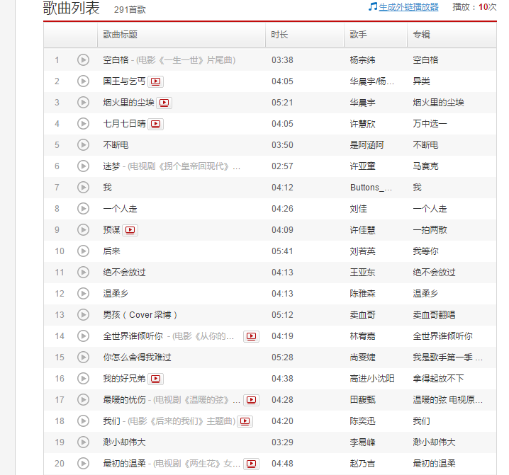Open album 拿得起放不下
Image resolution: width=509 pixels, height=475 pixels.
(438, 379)
